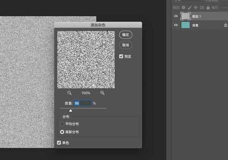
Task: Click the 数量 amount slider handle
Action: [71, 110]
